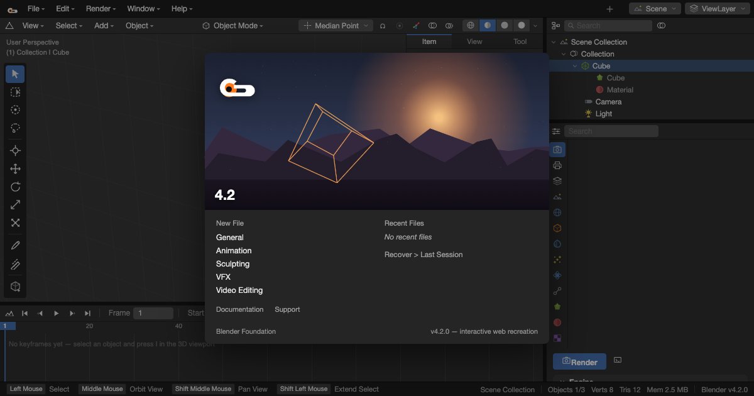This screenshot has height=396, width=754.
Task: Open the Median Point pivot dropdown
Action: pyautogui.click(x=336, y=26)
